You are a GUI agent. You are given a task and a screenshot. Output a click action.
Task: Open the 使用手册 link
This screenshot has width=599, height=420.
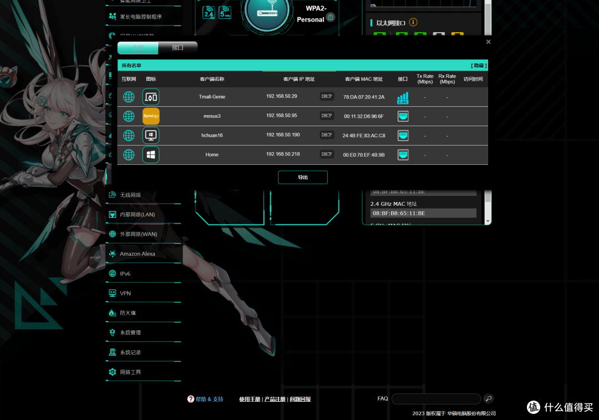click(x=250, y=399)
